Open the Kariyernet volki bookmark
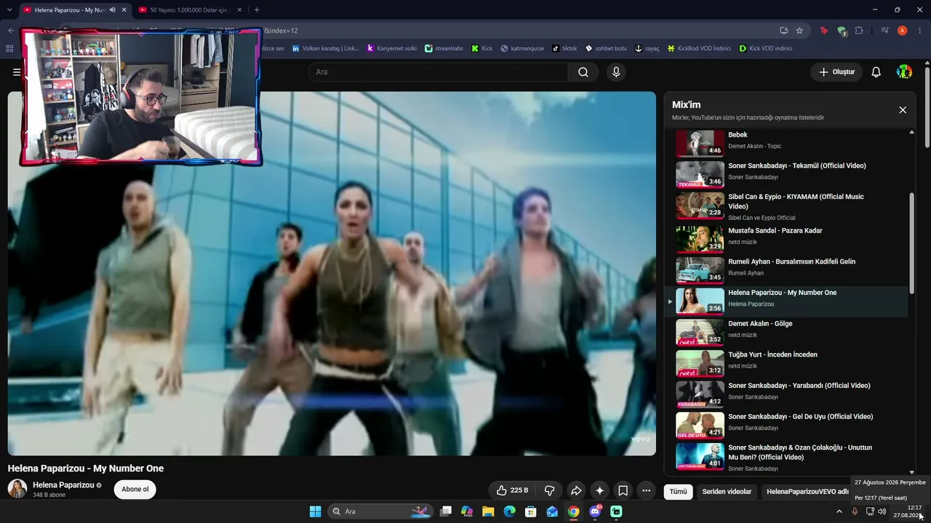931x523 pixels. 391,49
